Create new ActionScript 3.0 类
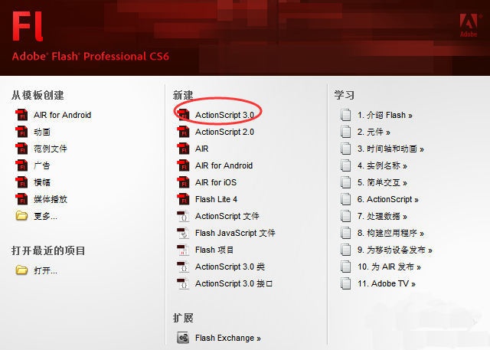Image resolution: width=490 pixels, height=350 pixels. 230,267
